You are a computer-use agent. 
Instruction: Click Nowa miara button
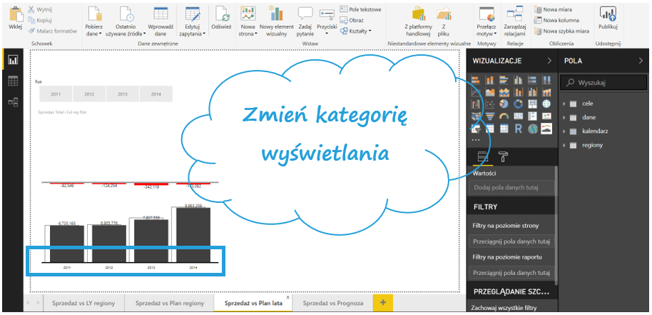point(560,9)
